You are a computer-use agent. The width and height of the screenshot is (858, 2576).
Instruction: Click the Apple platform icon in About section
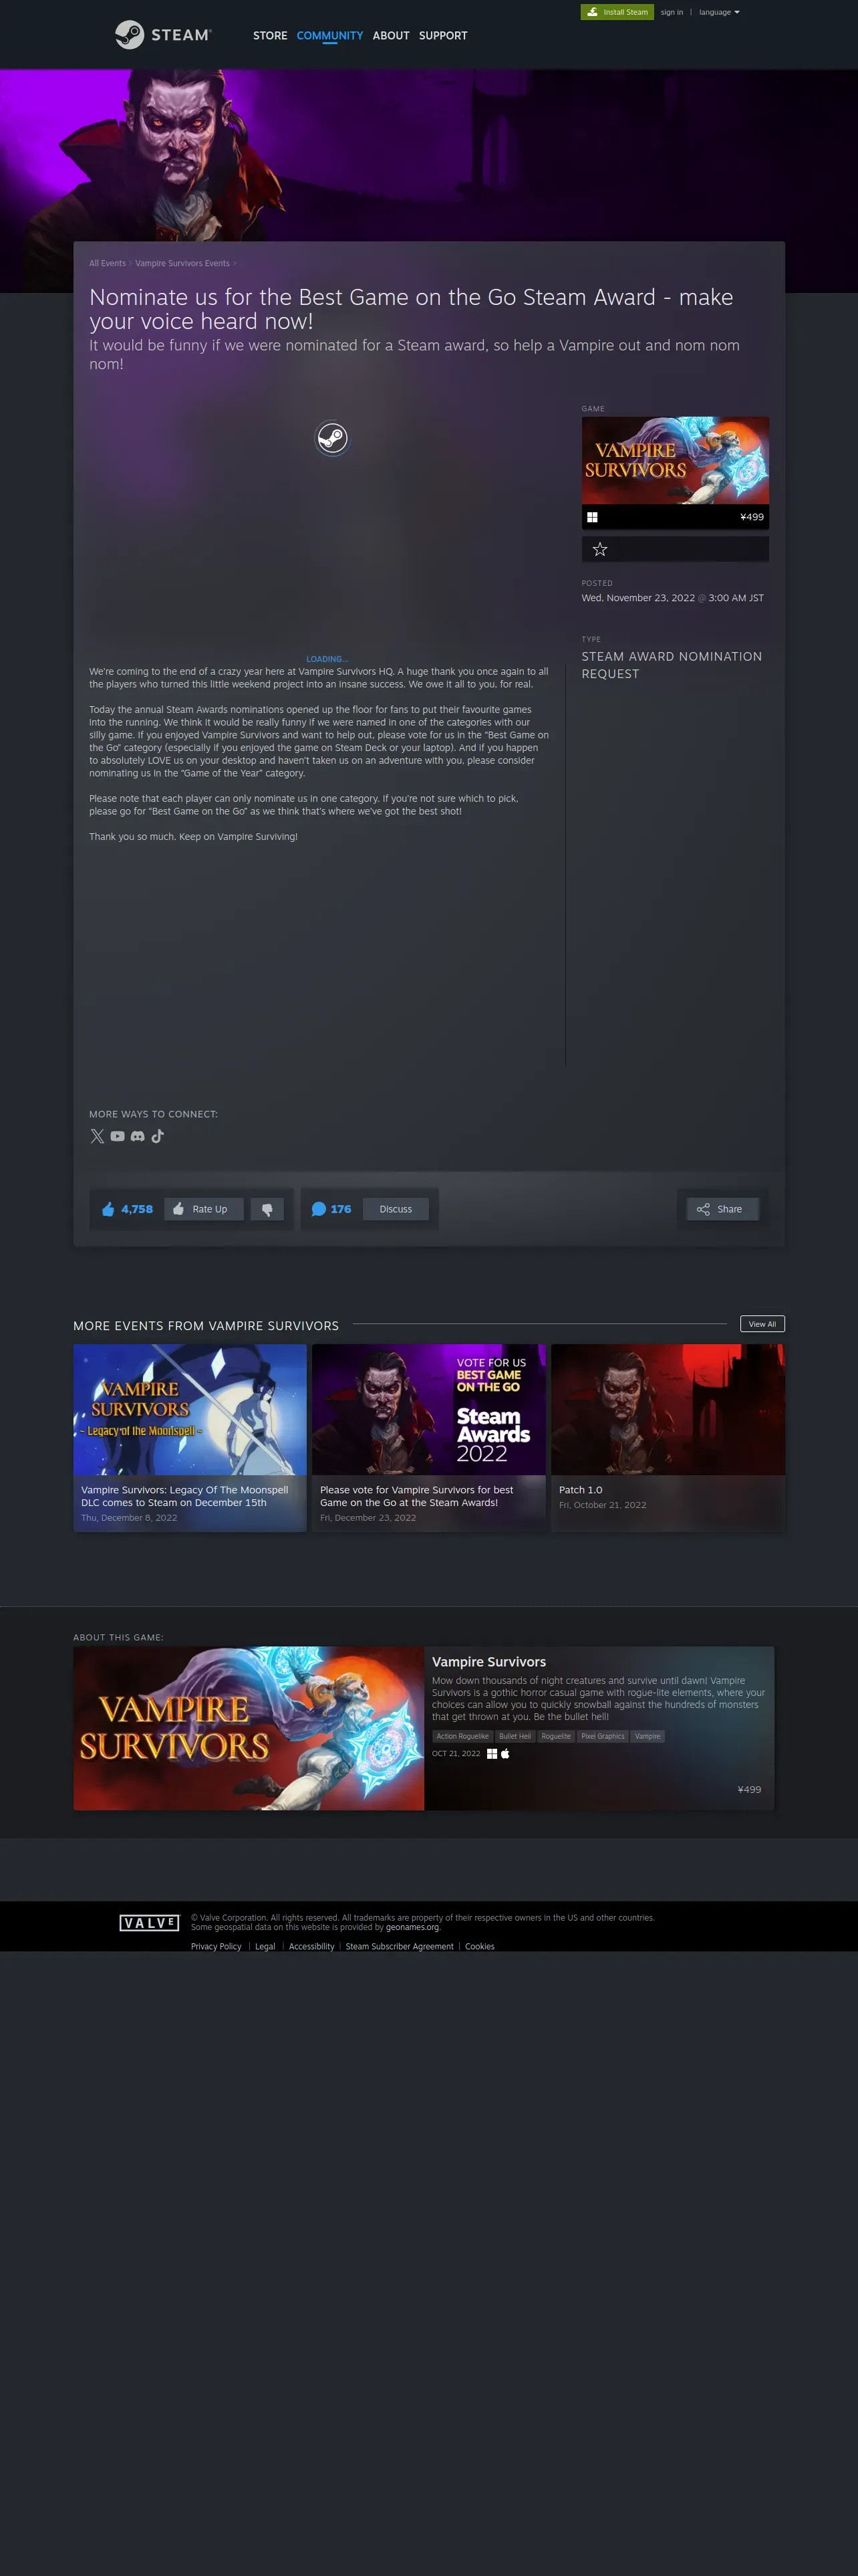click(x=505, y=1754)
